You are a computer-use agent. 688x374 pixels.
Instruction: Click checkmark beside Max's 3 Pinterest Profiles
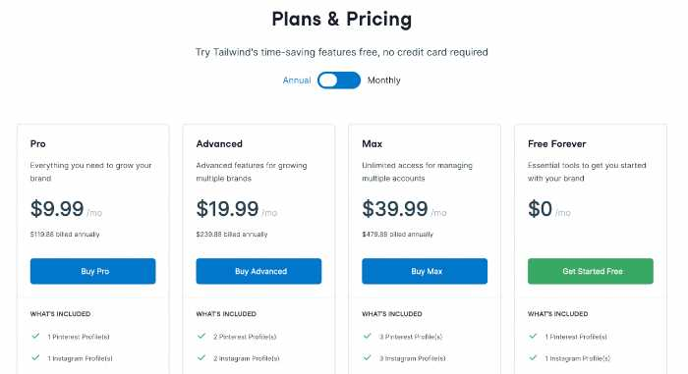pyautogui.click(x=368, y=337)
